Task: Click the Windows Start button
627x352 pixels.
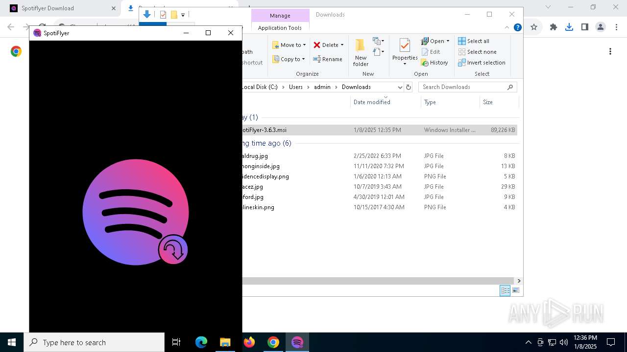Action: pyautogui.click(x=12, y=342)
